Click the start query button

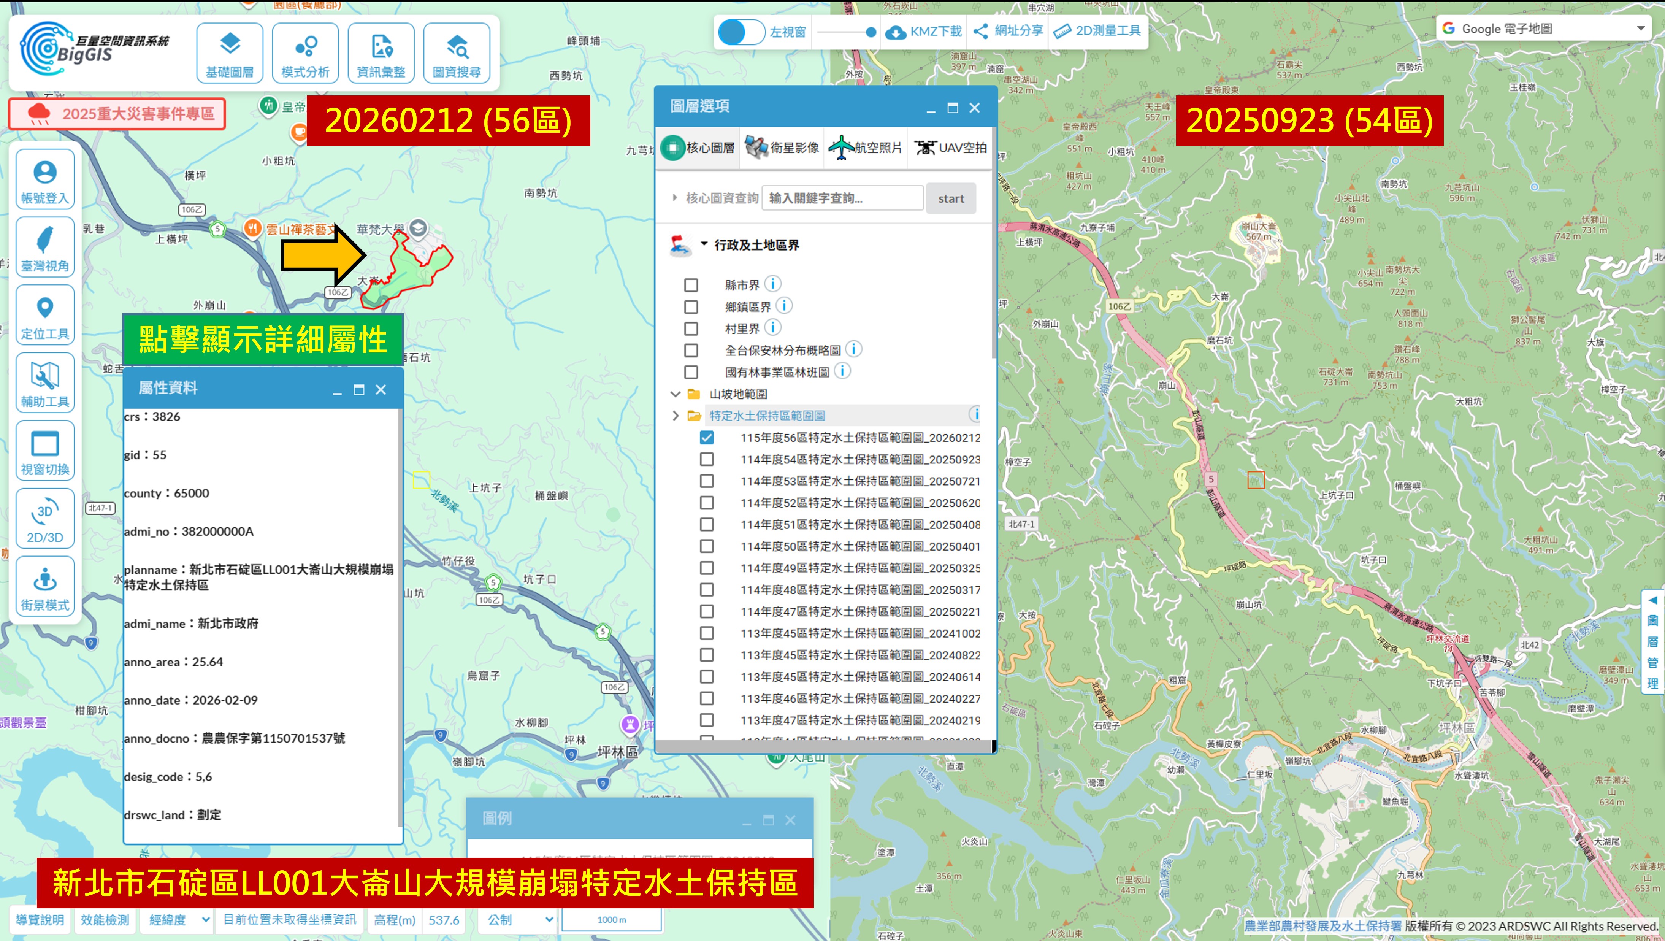[951, 198]
